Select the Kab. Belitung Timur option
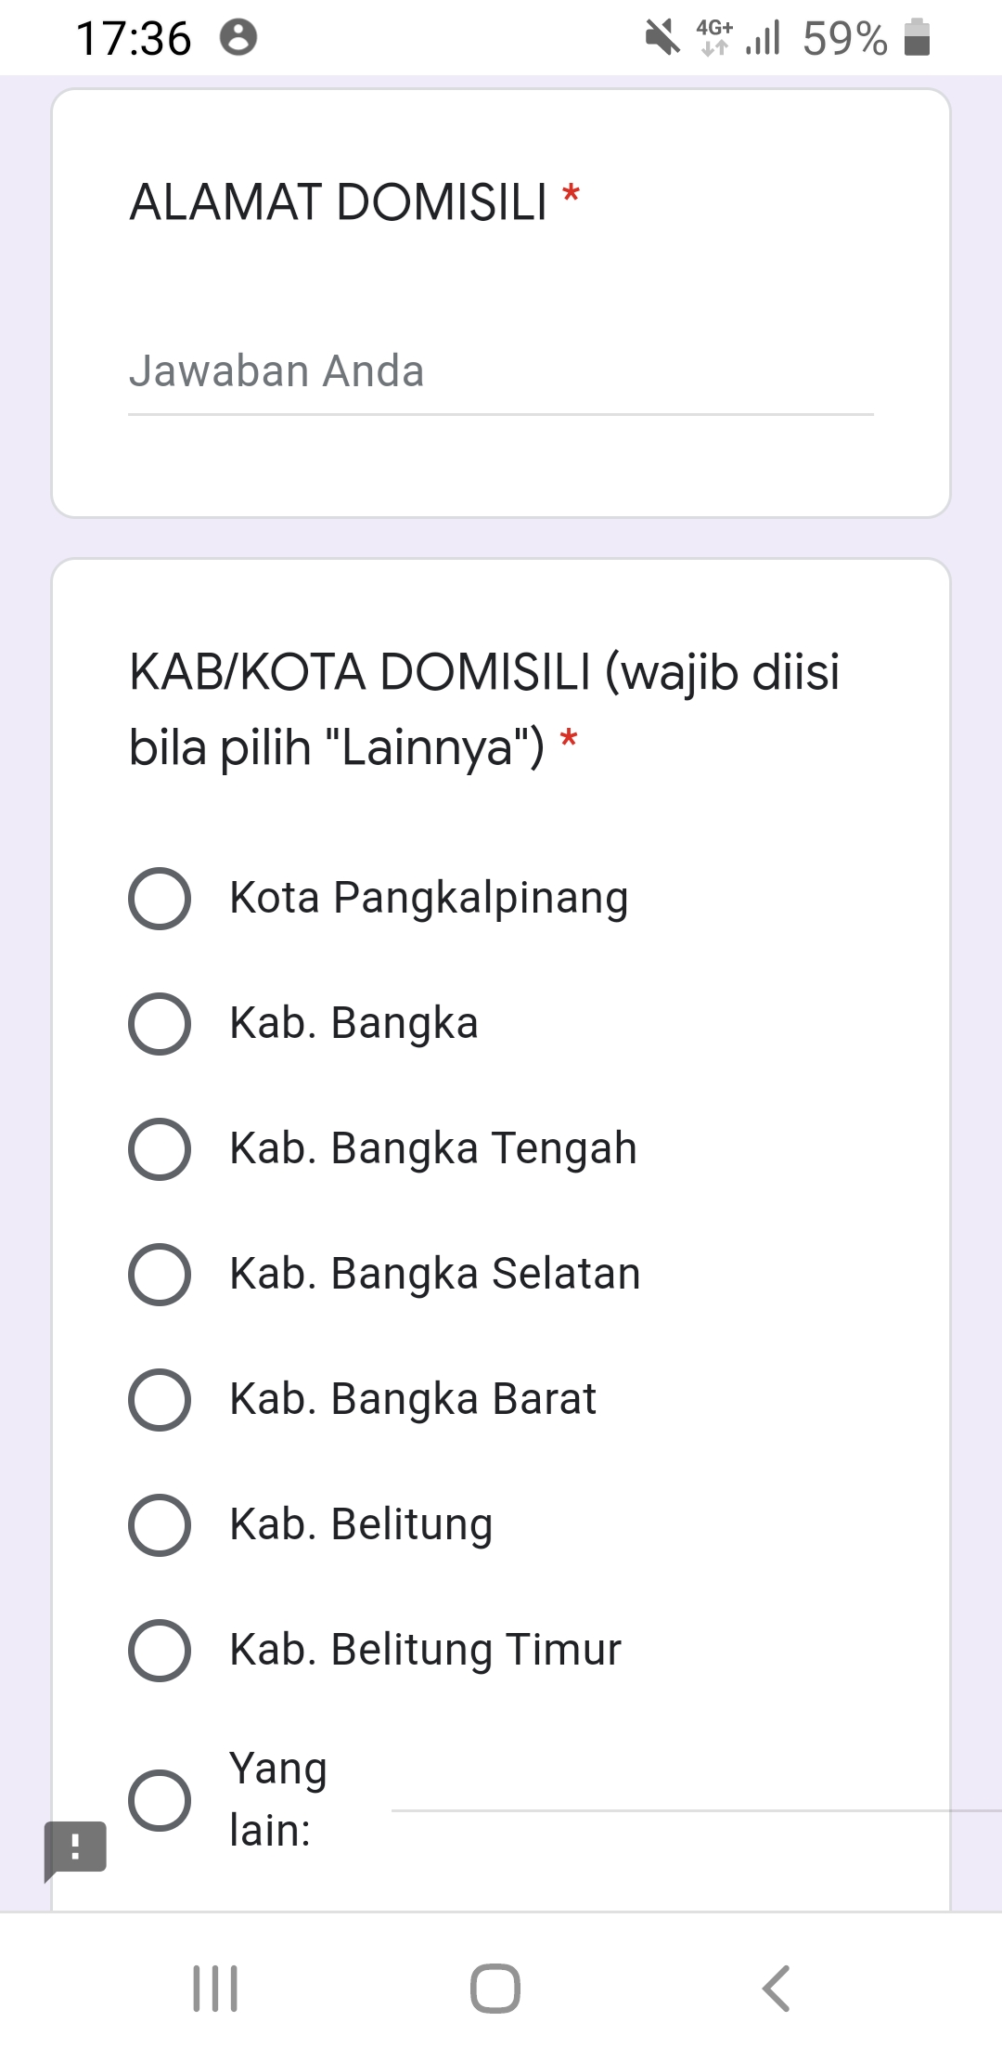This screenshot has width=1002, height=2061. pyautogui.click(x=160, y=1651)
